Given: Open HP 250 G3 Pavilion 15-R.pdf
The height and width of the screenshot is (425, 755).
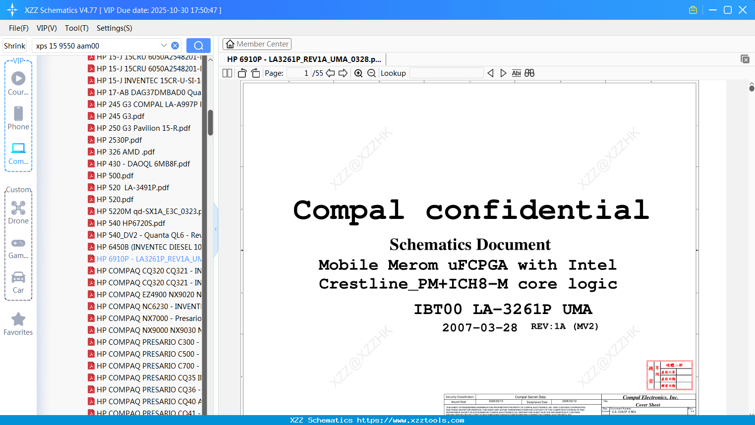Looking at the screenshot, I should [139, 128].
